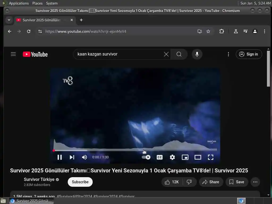
Task: Save video to playlist
Action: pos(237,182)
